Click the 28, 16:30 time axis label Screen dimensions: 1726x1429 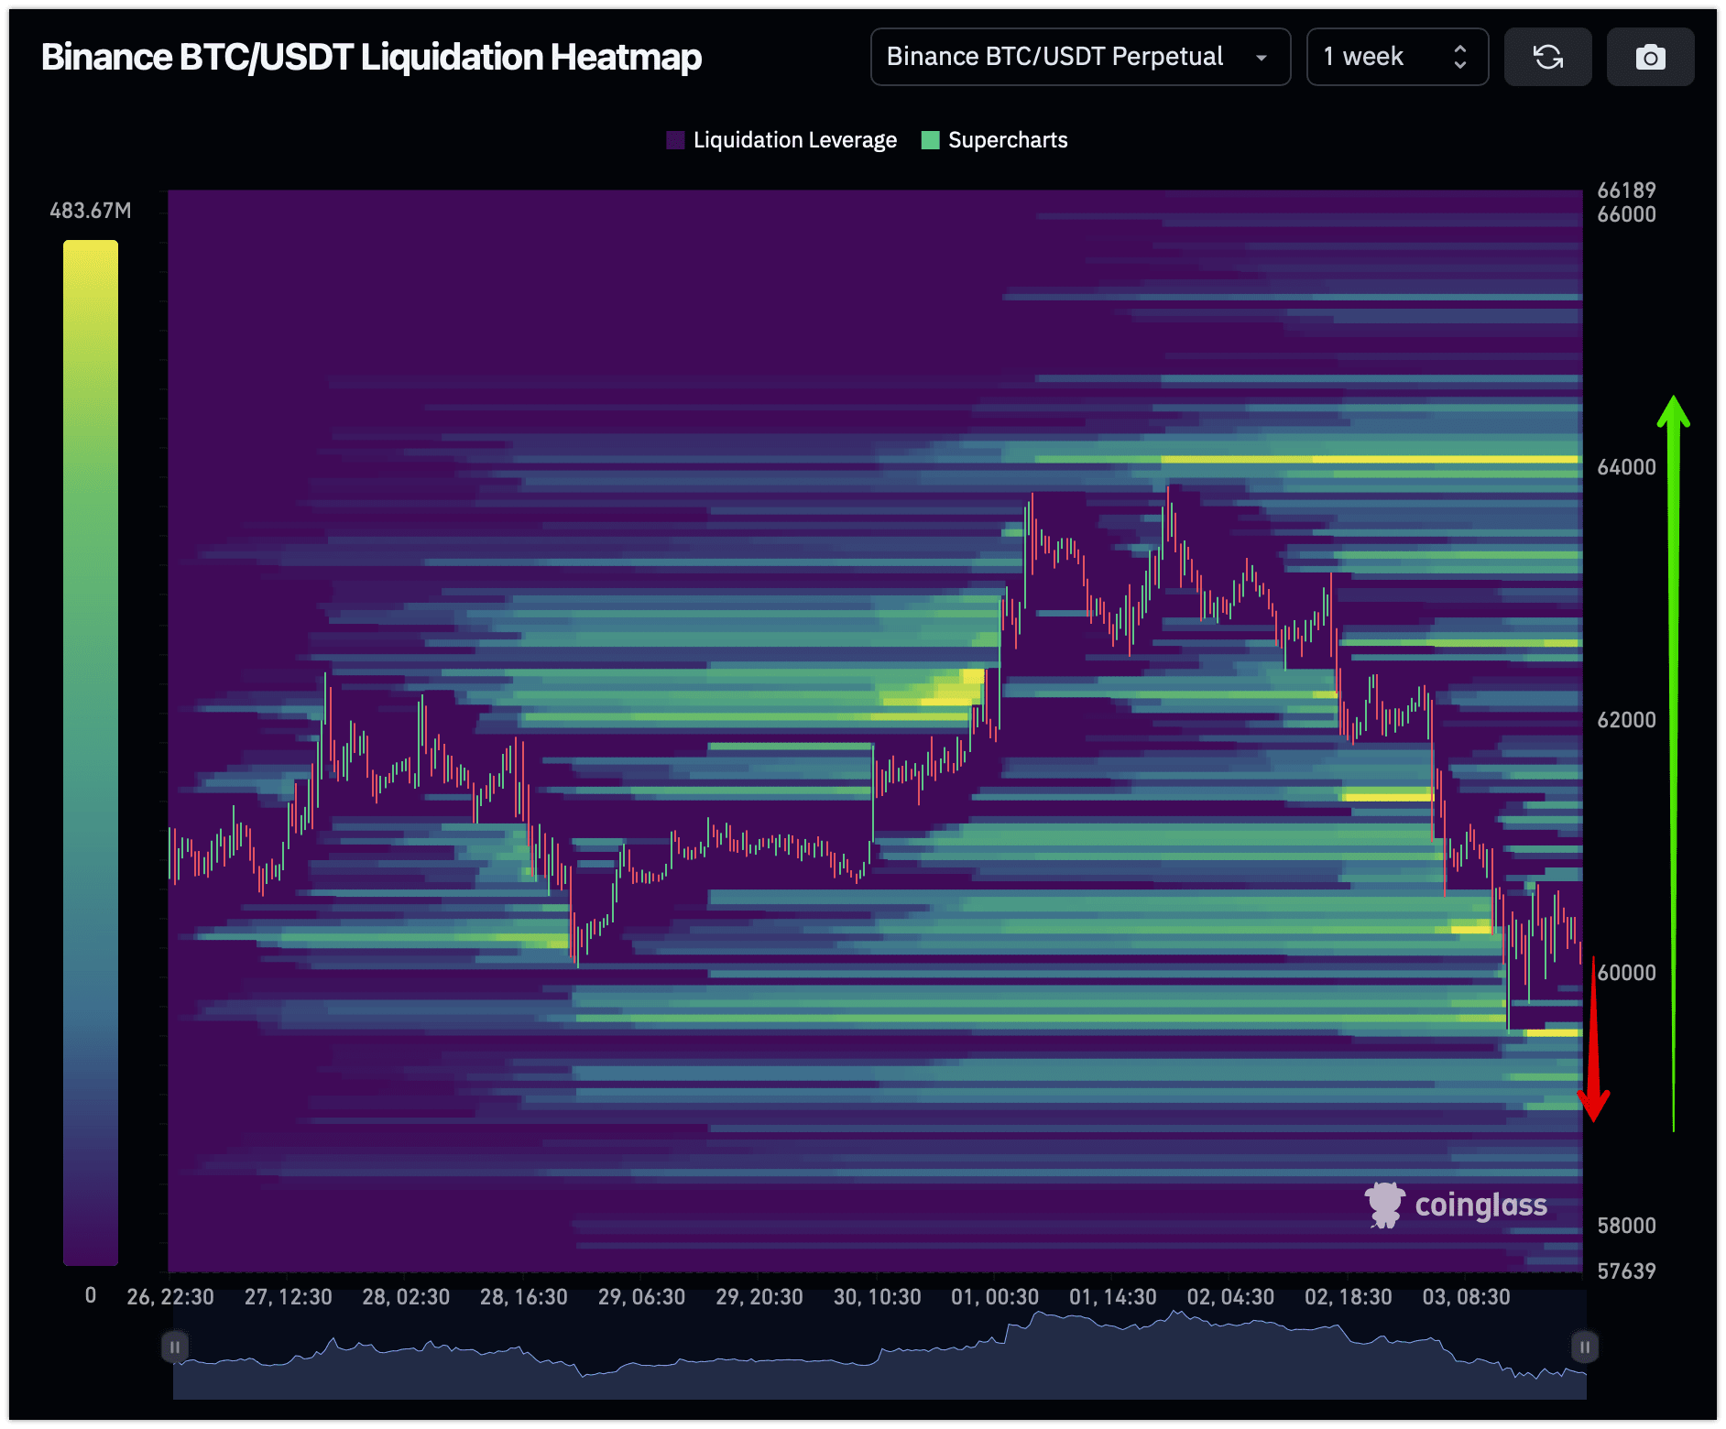524,1297
